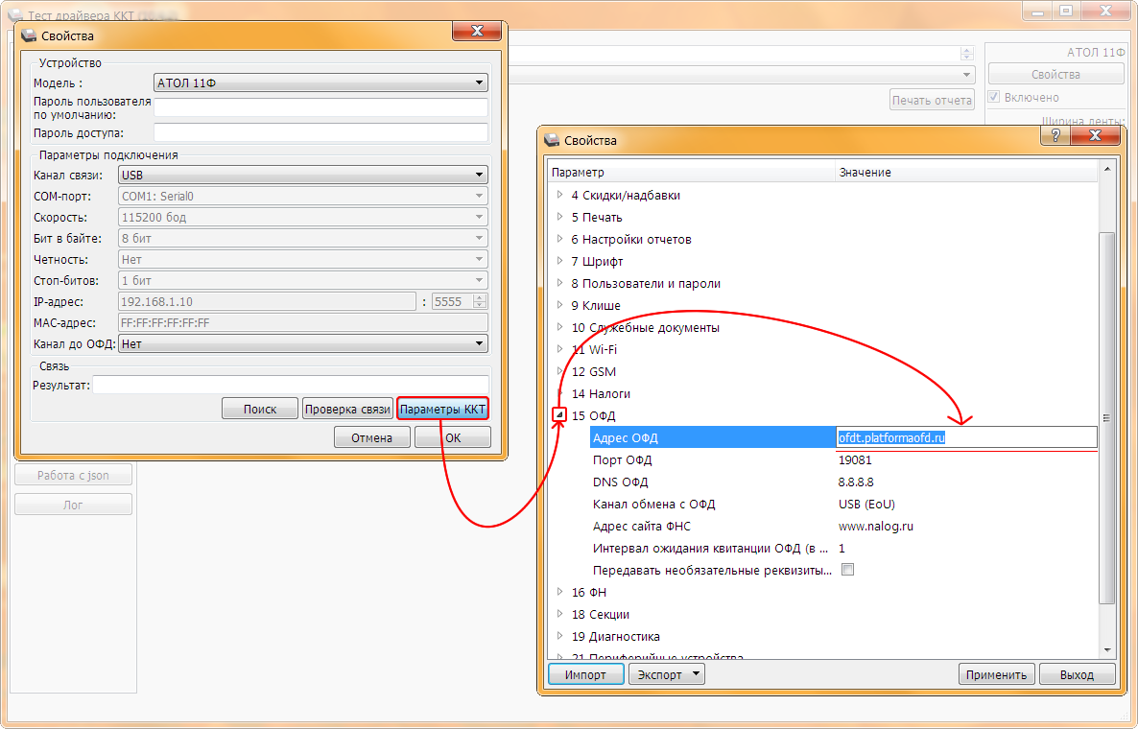
Task: Click the Импорт button
Action: (x=585, y=674)
